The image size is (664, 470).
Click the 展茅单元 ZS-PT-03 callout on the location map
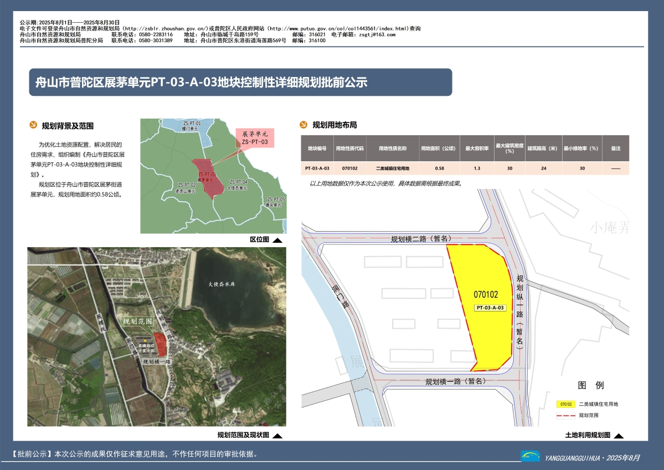[x=256, y=138]
